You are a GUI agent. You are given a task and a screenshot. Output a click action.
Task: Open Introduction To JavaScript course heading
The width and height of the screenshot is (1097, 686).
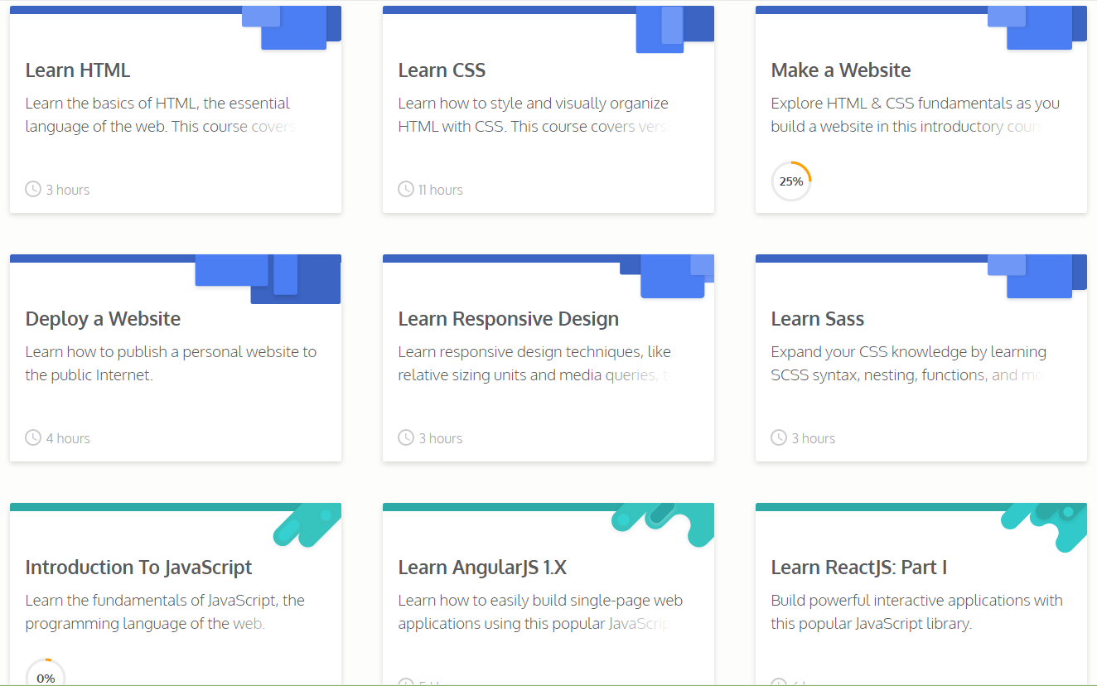click(139, 568)
